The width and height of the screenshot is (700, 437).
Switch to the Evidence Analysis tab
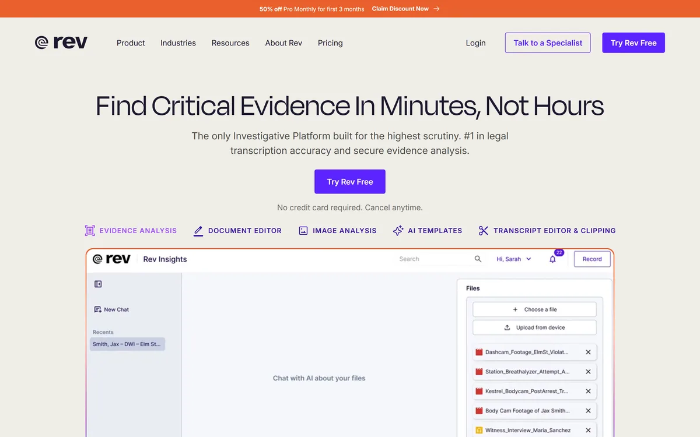131,231
